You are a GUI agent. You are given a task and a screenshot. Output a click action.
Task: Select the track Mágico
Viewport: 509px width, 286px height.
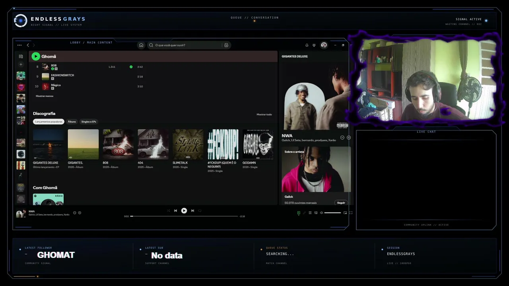coord(56,85)
